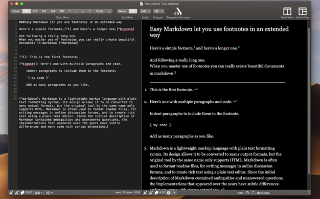The image size is (320, 199).
Task: Open the Snippet {S} dropdown in toolbar
Action: 158,11
